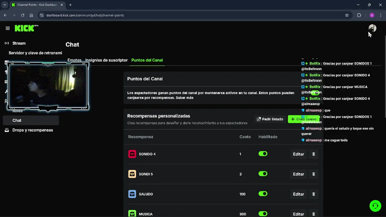Bookmark this page with the star icon
The width and height of the screenshot is (386, 217).
[x=347, y=15]
